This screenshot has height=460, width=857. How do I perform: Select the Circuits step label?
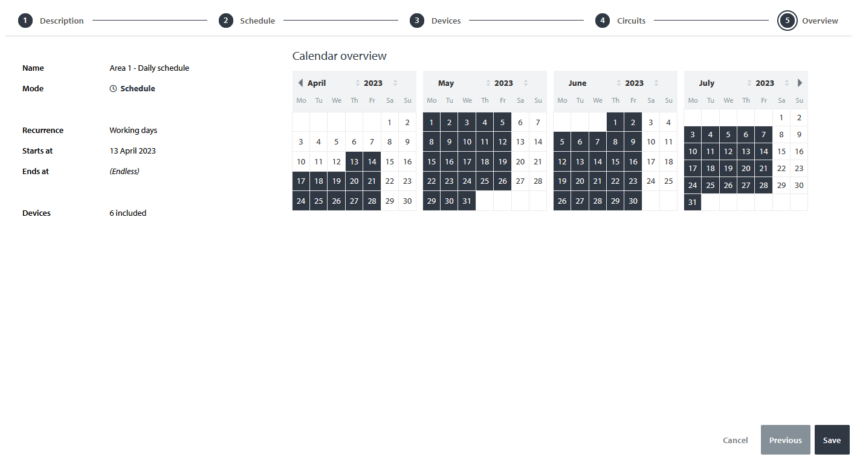pyautogui.click(x=631, y=20)
